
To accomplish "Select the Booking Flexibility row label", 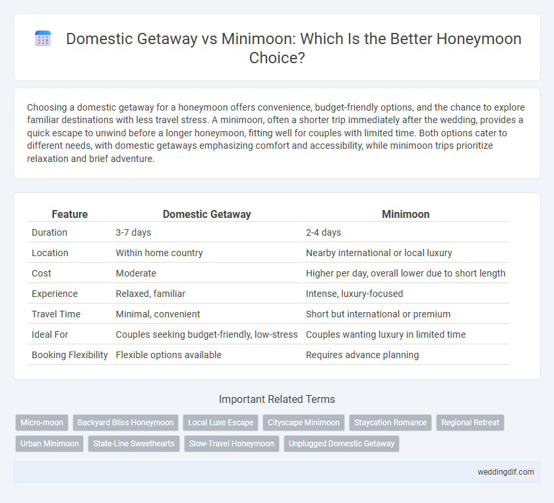I will [x=70, y=355].
